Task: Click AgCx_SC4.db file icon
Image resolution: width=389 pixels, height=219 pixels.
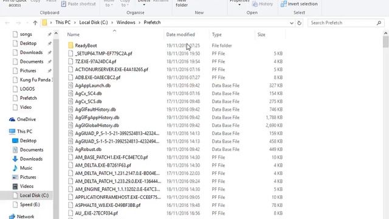Action: coord(71,93)
